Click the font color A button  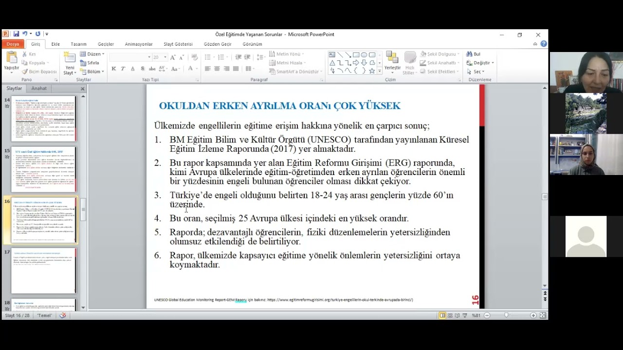(x=190, y=69)
